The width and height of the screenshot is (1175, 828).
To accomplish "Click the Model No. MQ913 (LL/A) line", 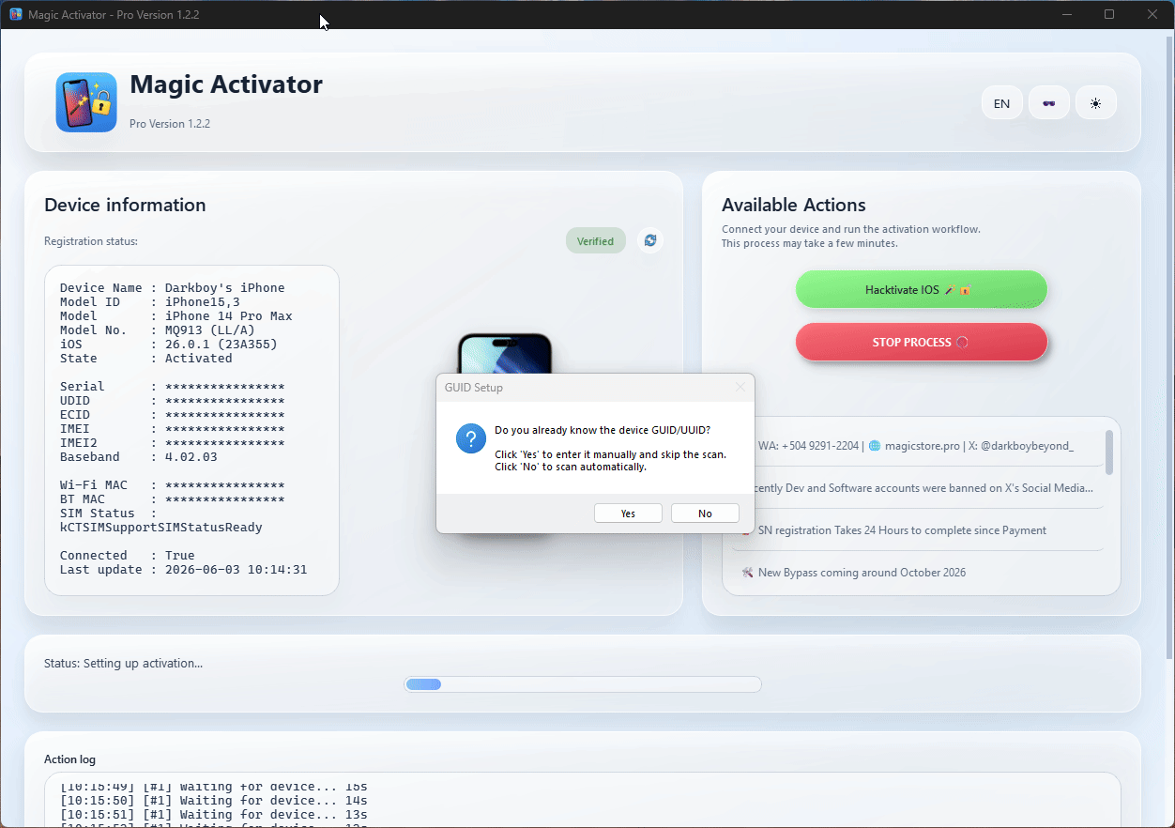I will coord(158,330).
